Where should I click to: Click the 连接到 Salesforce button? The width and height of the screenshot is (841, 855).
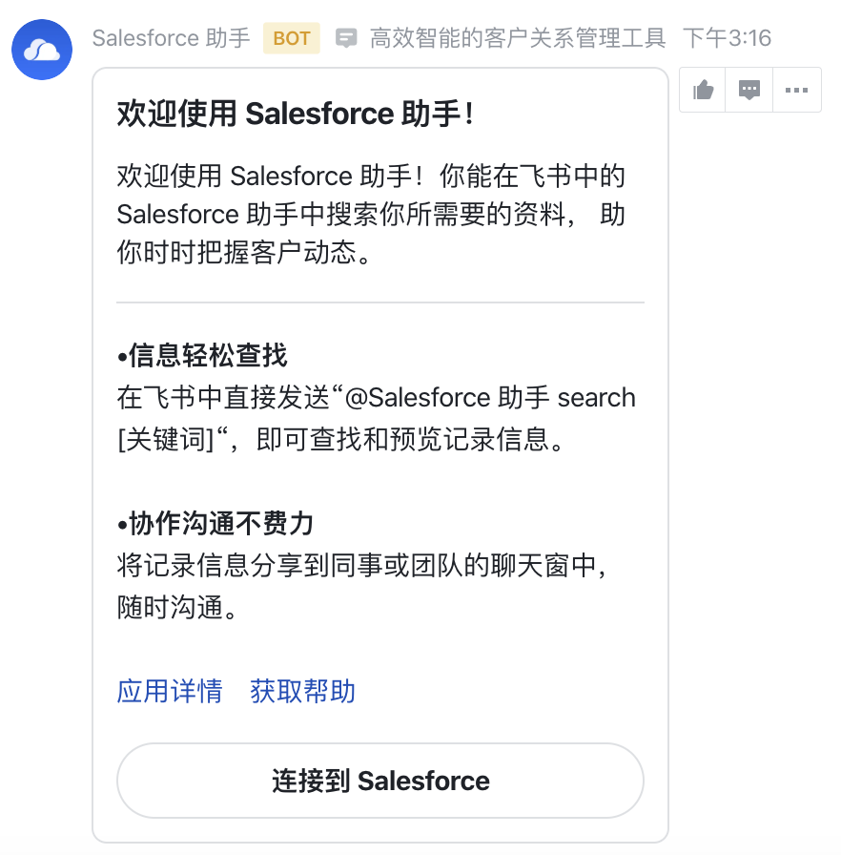click(380, 781)
